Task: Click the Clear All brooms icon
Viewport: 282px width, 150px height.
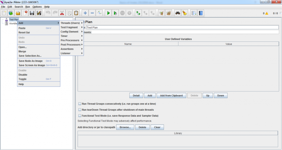Action: (x=169, y=13)
